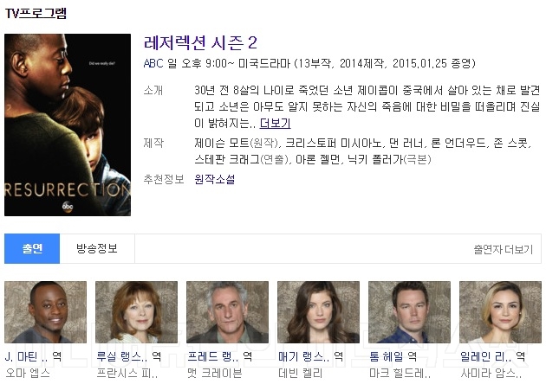Open Mark Hildreth's cast photo
The width and height of the screenshot is (546, 384).
[x=409, y=312]
